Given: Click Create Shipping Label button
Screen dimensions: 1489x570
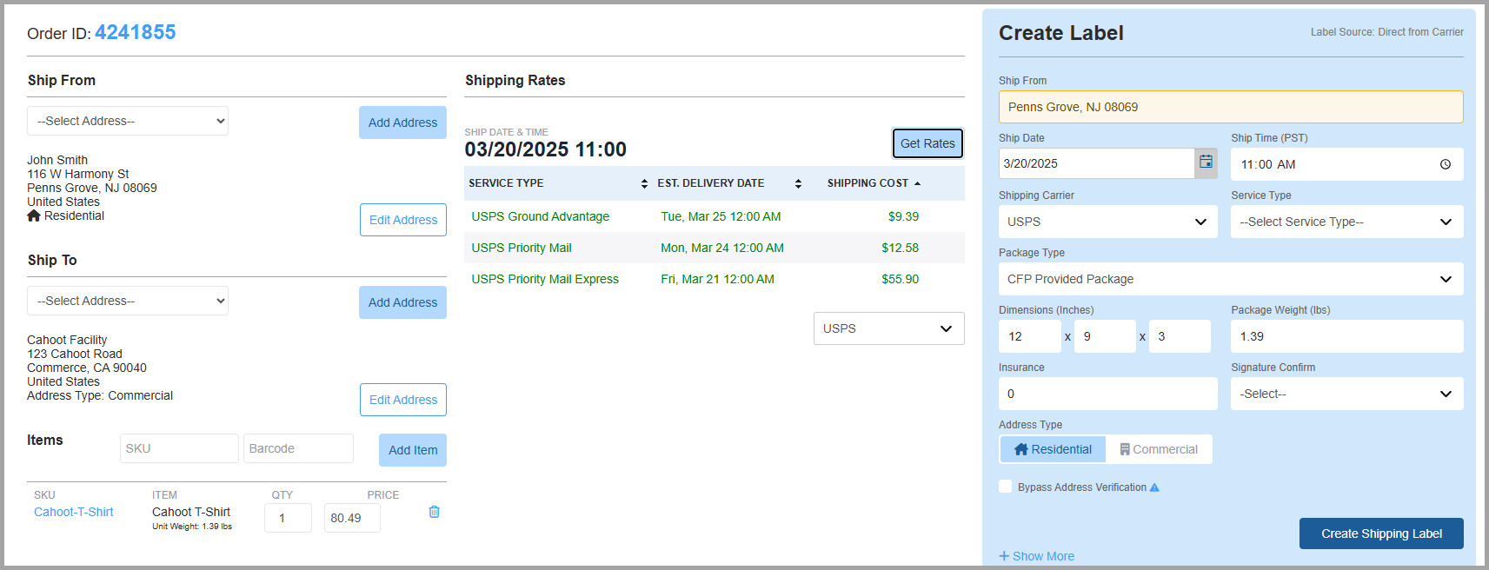Looking at the screenshot, I should click(1381, 534).
